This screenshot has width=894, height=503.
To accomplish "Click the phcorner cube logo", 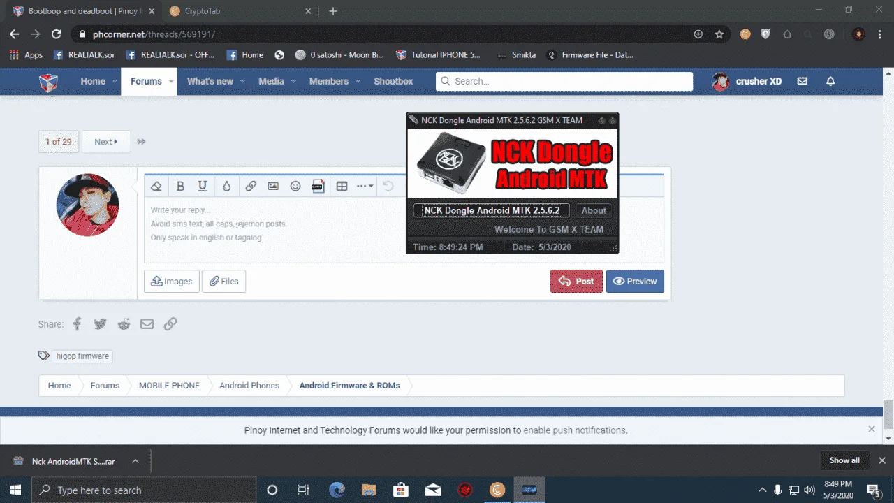I will click(48, 82).
